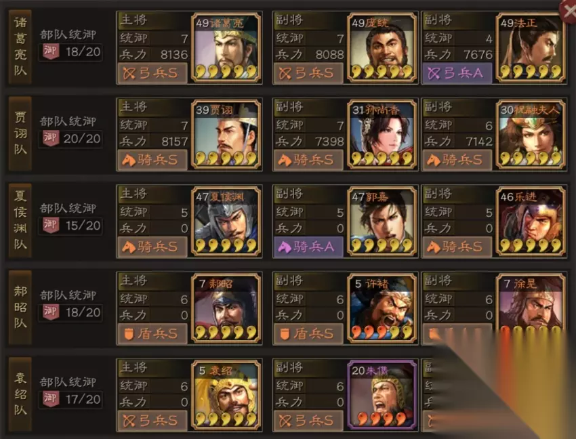
Task: Select 孙尚香 hero portrait
Action: (382, 134)
